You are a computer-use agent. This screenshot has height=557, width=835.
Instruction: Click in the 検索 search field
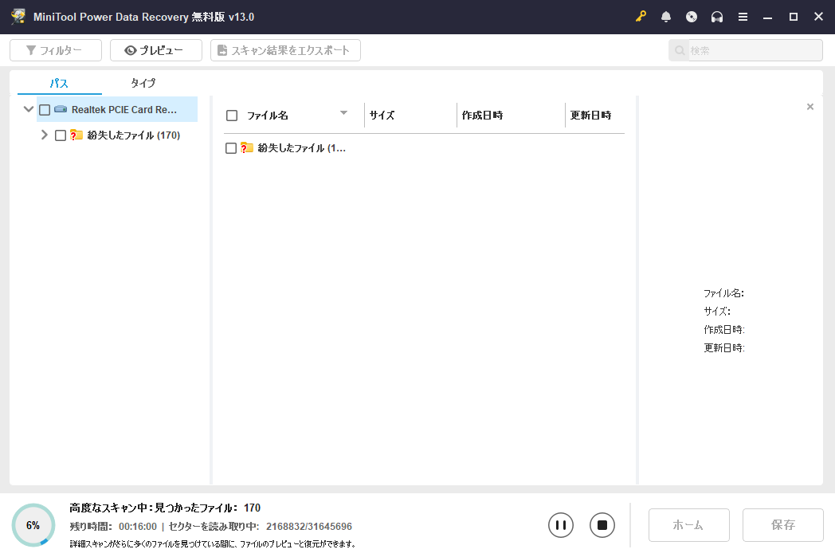tap(755, 50)
